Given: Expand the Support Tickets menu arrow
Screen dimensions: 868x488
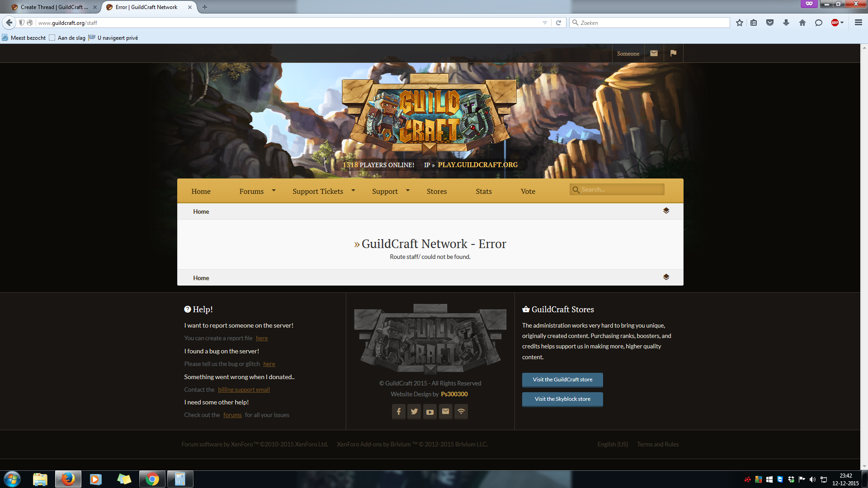Looking at the screenshot, I should 353,191.
